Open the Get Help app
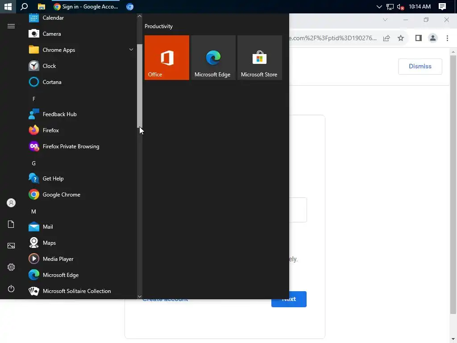Viewport: 457px width, 343px height. click(x=82, y=179)
